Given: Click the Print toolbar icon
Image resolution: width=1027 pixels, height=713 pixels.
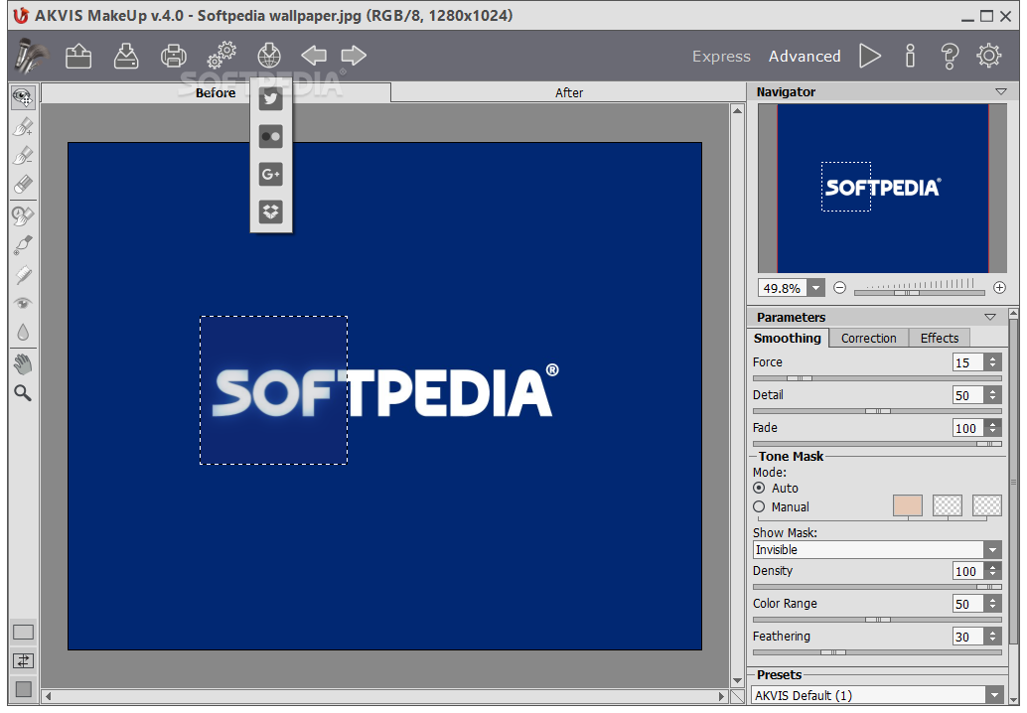Looking at the screenshot, I should (x=174, y=56).
